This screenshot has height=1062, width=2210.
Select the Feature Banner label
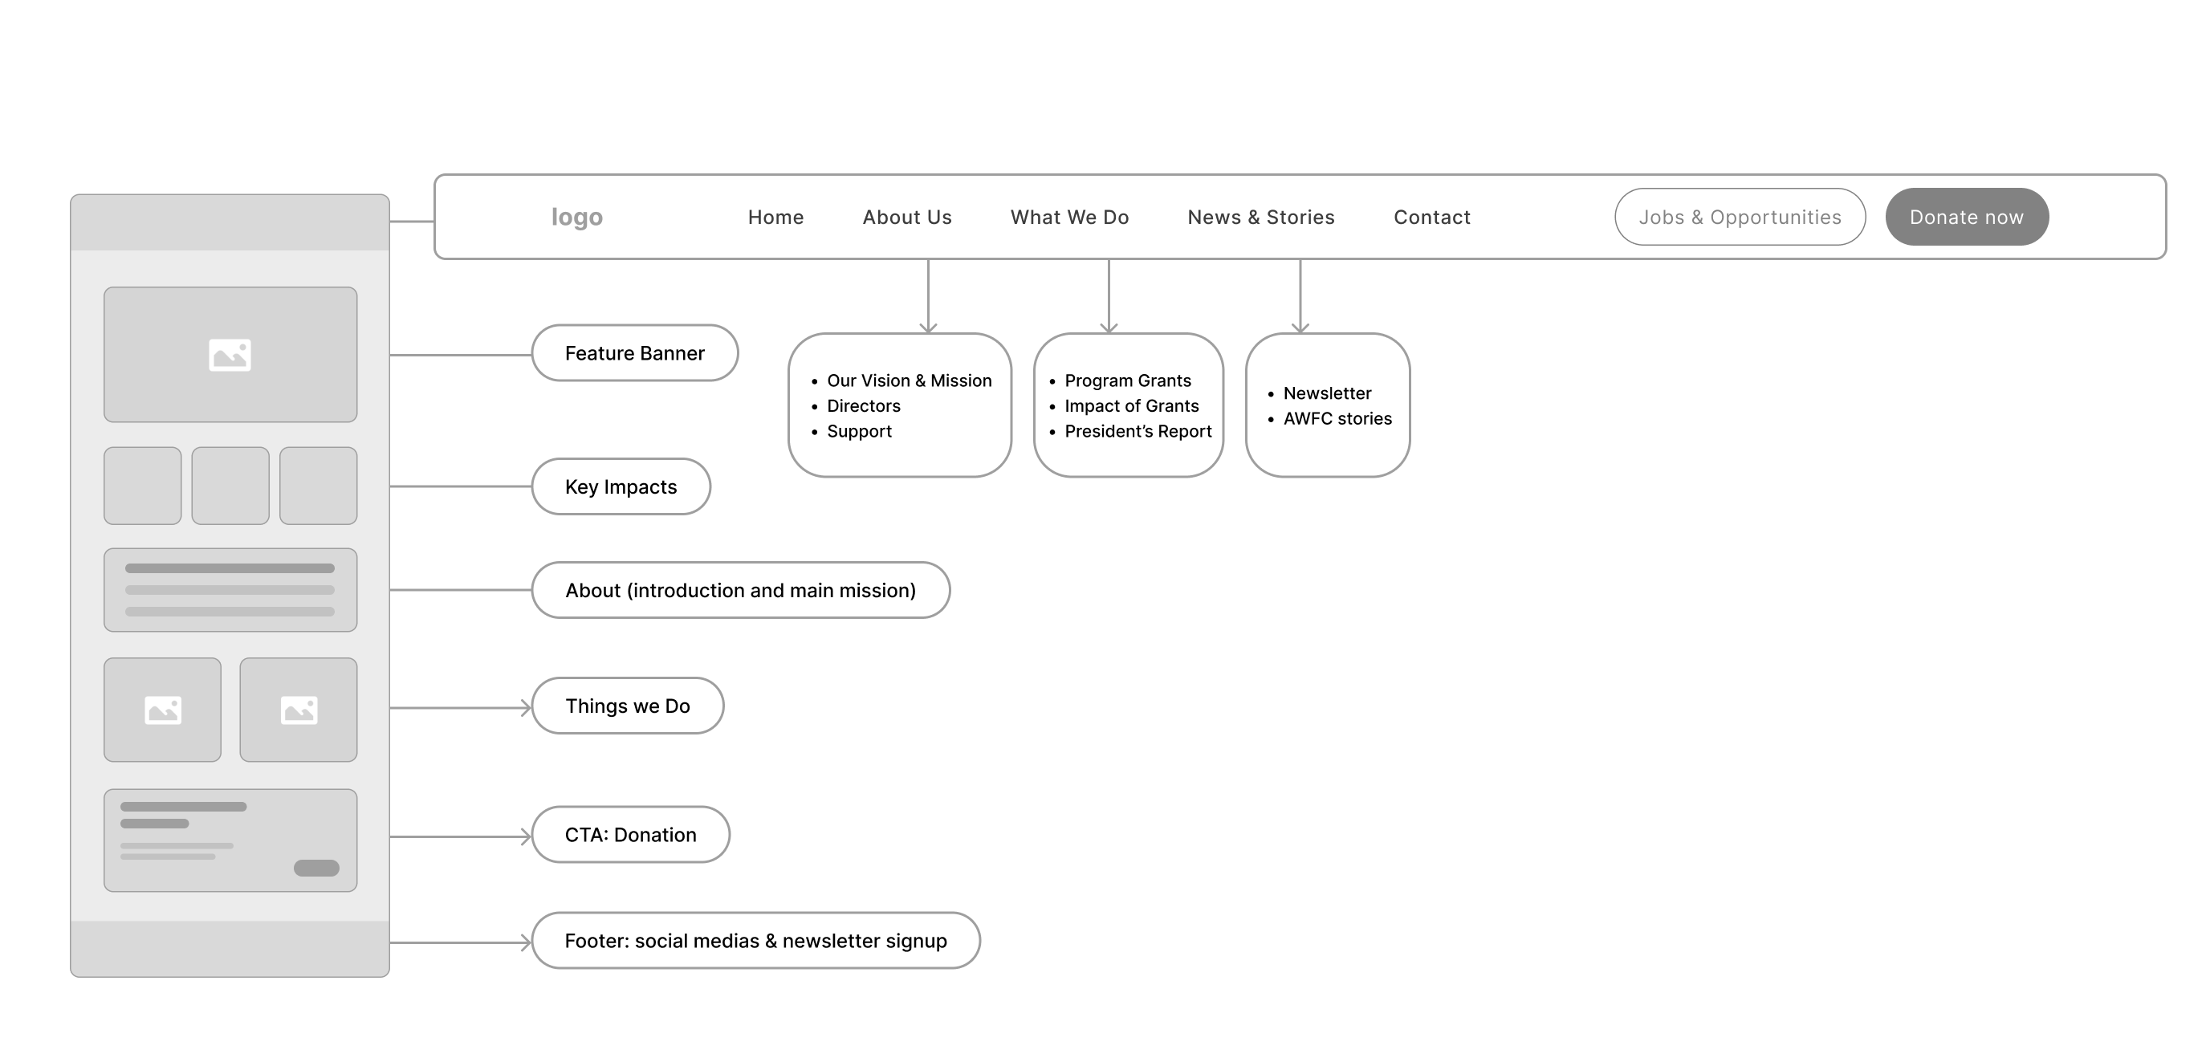pyautogui.click(x=635, y=352)
